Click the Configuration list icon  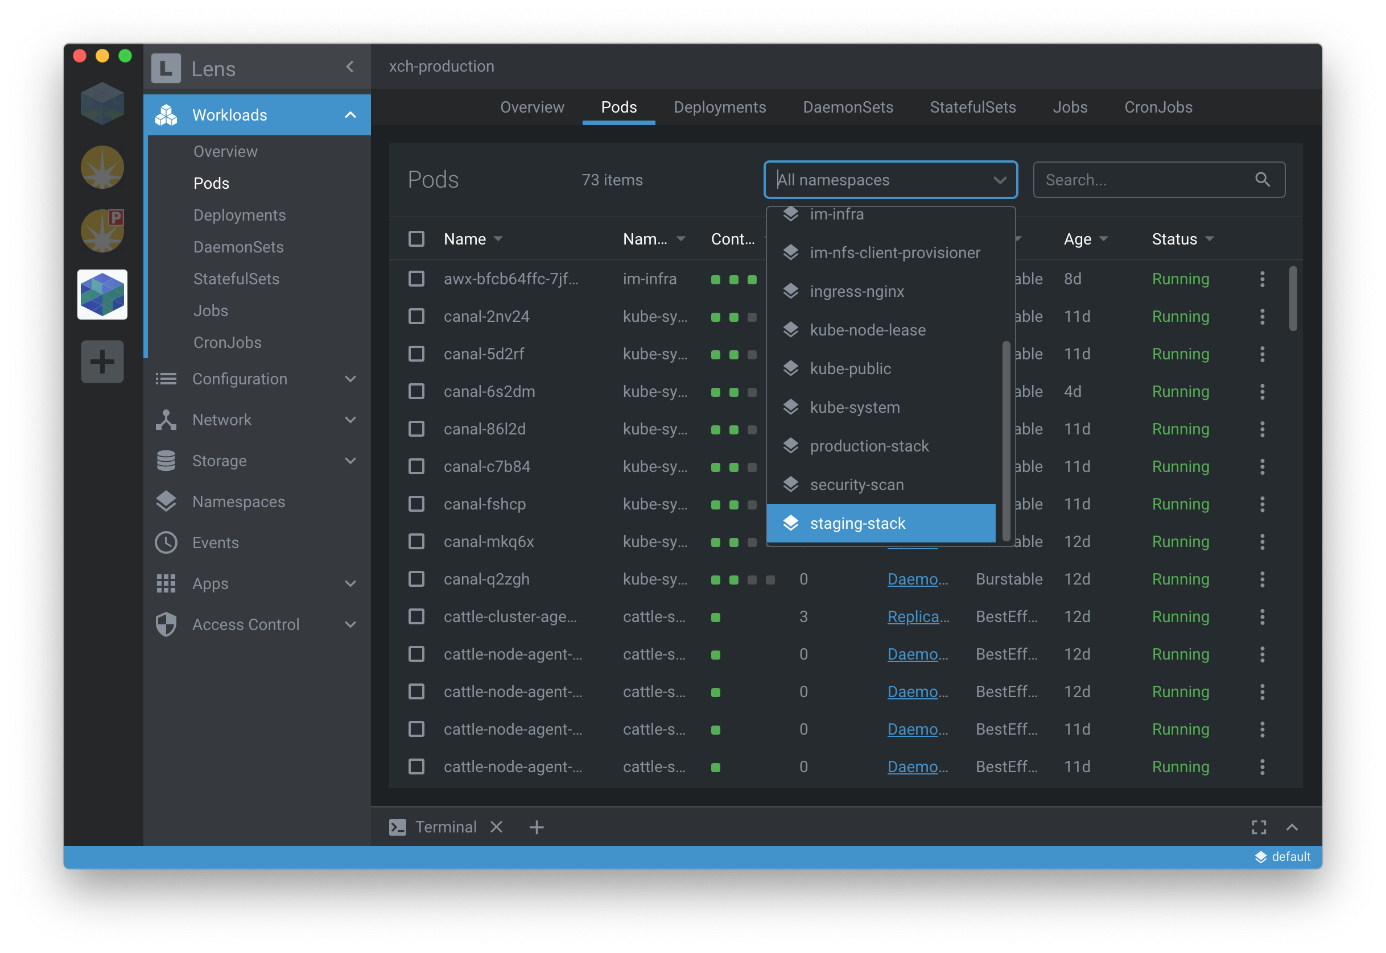coord(166,379)
